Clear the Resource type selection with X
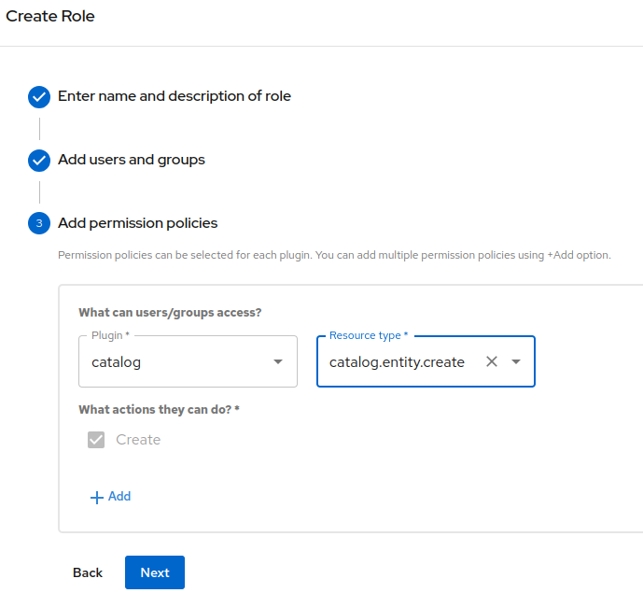The height and width of the screenshot is (607, 643). click(x=492, y=361)
